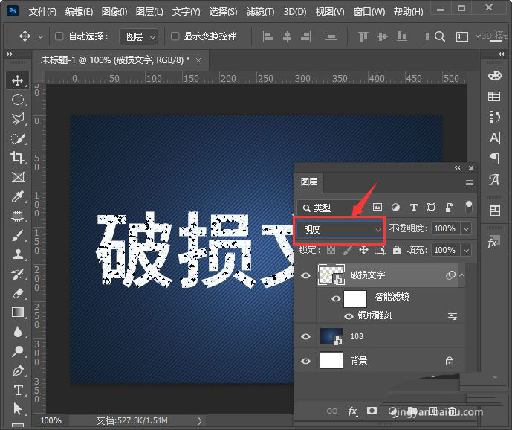Select the Clone Stamp tool

17,254
